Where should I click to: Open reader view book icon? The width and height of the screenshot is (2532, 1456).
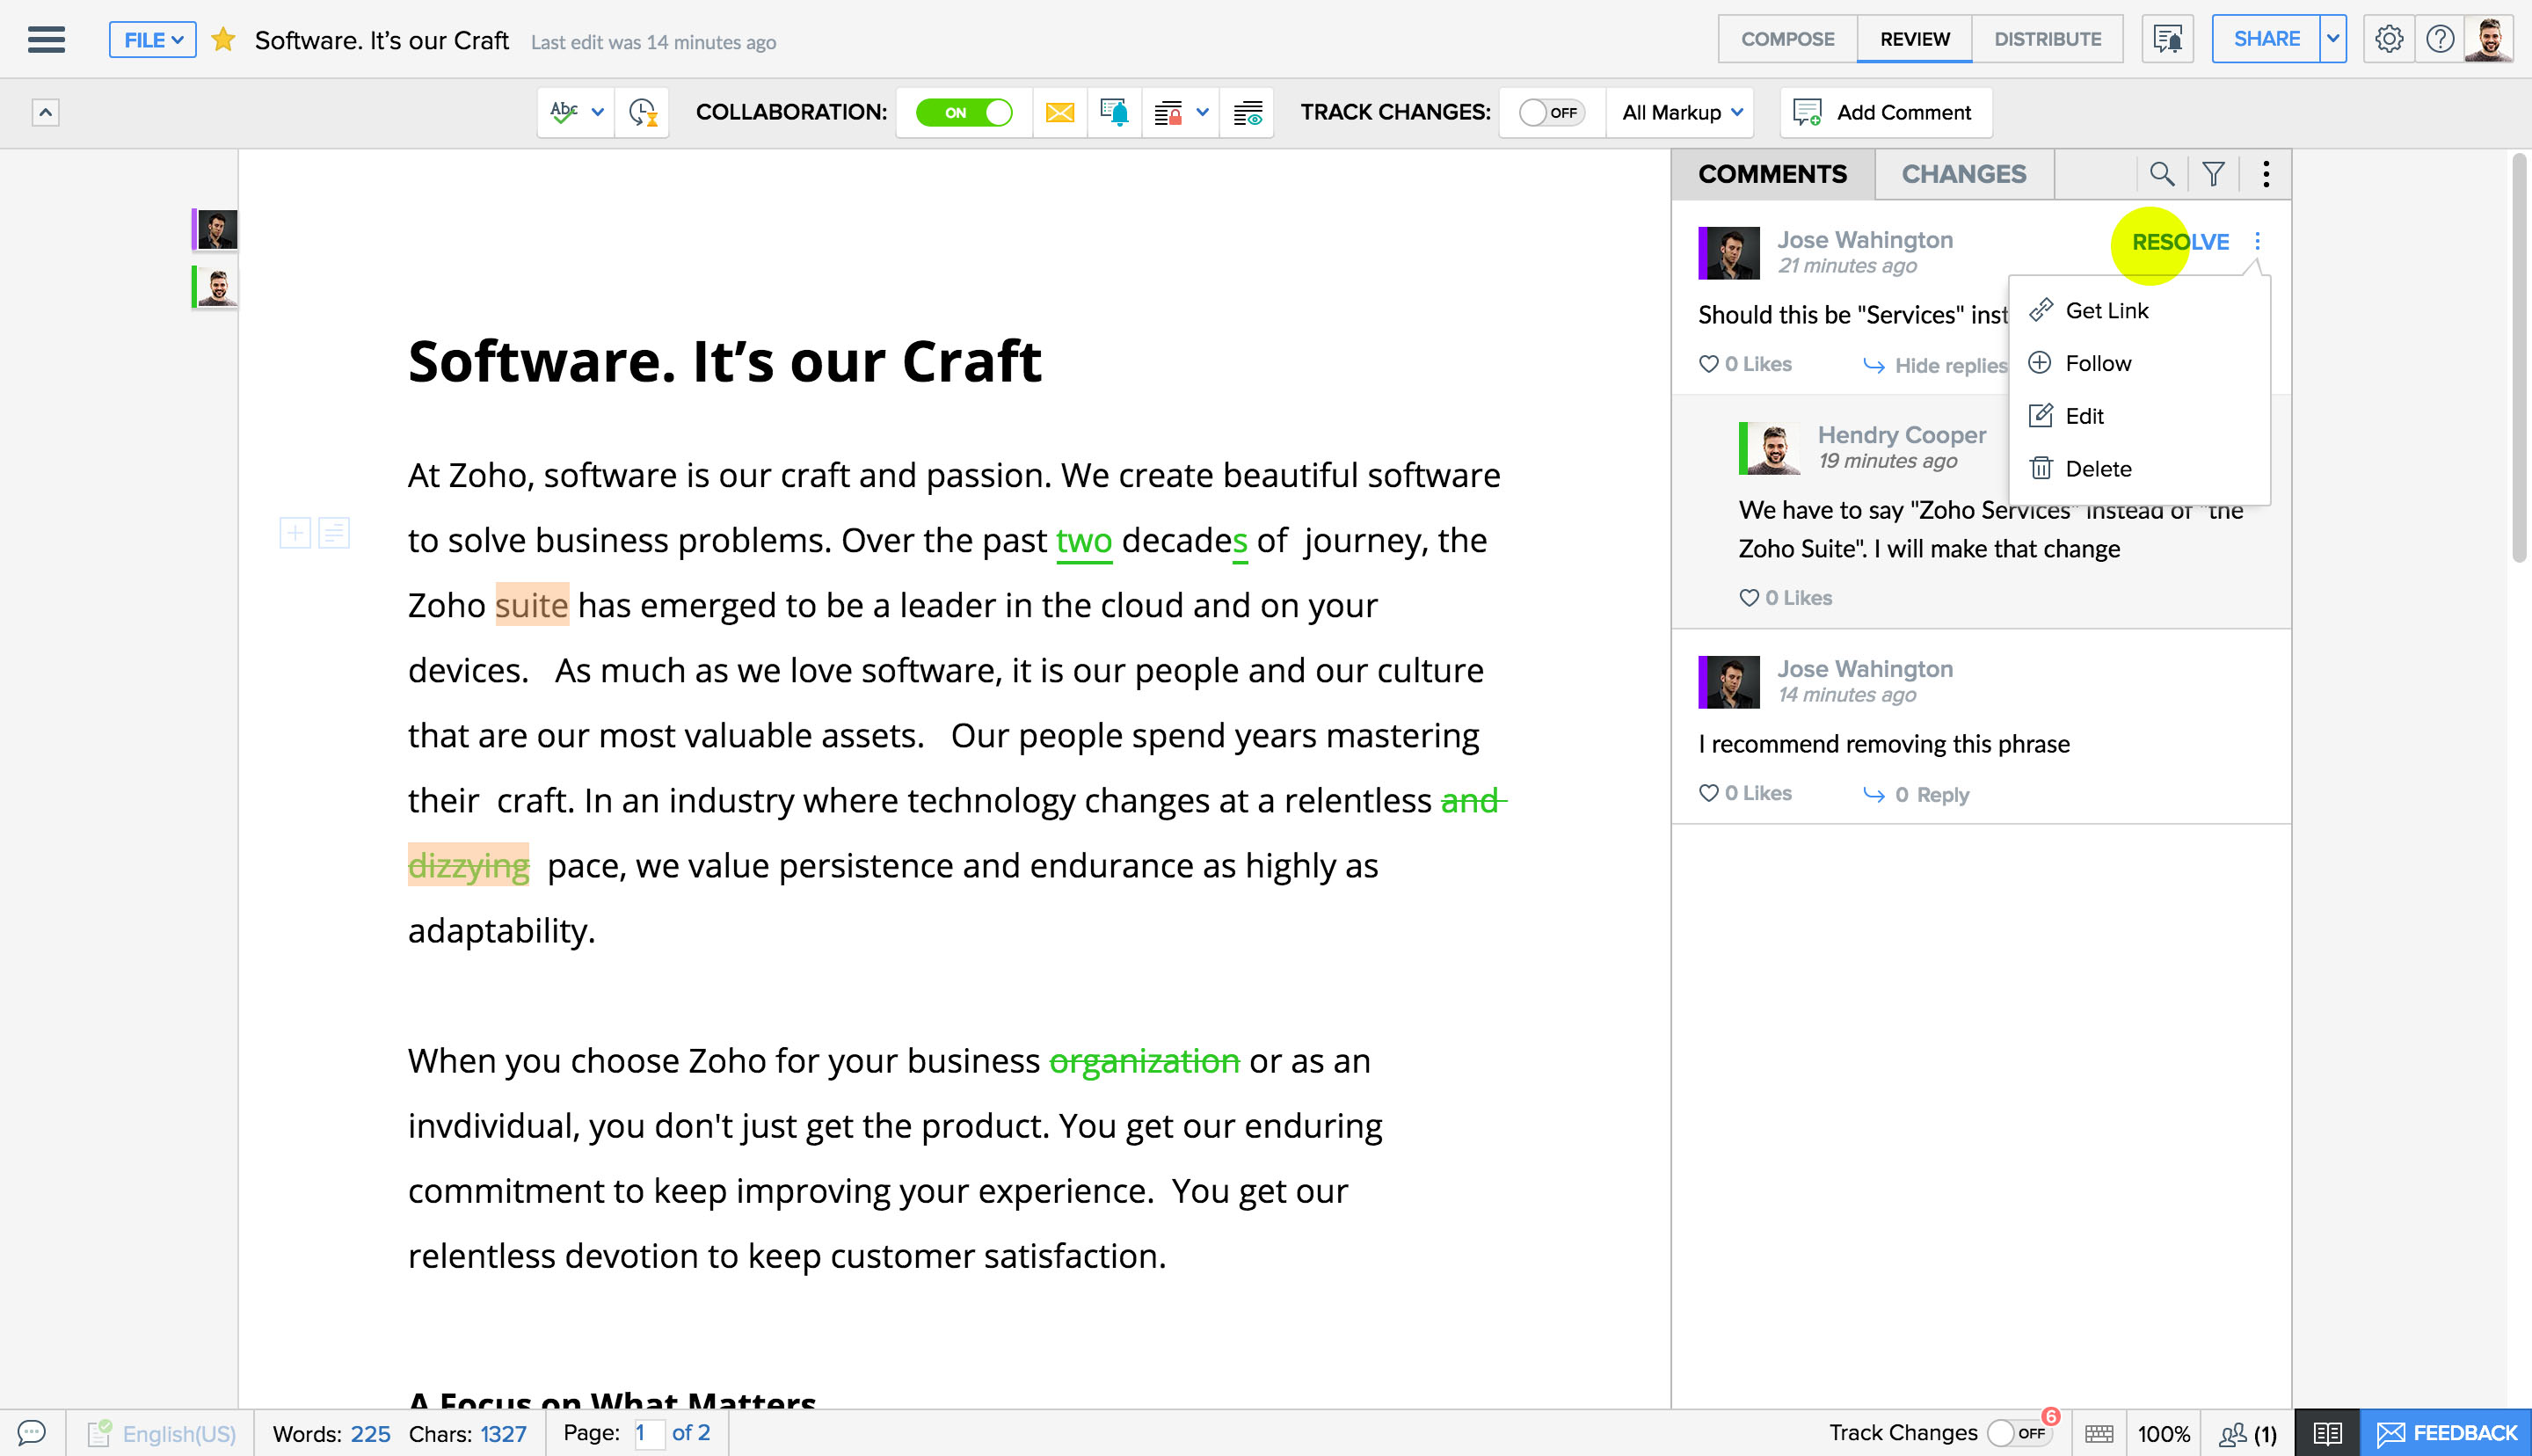pos(2326,1433)
